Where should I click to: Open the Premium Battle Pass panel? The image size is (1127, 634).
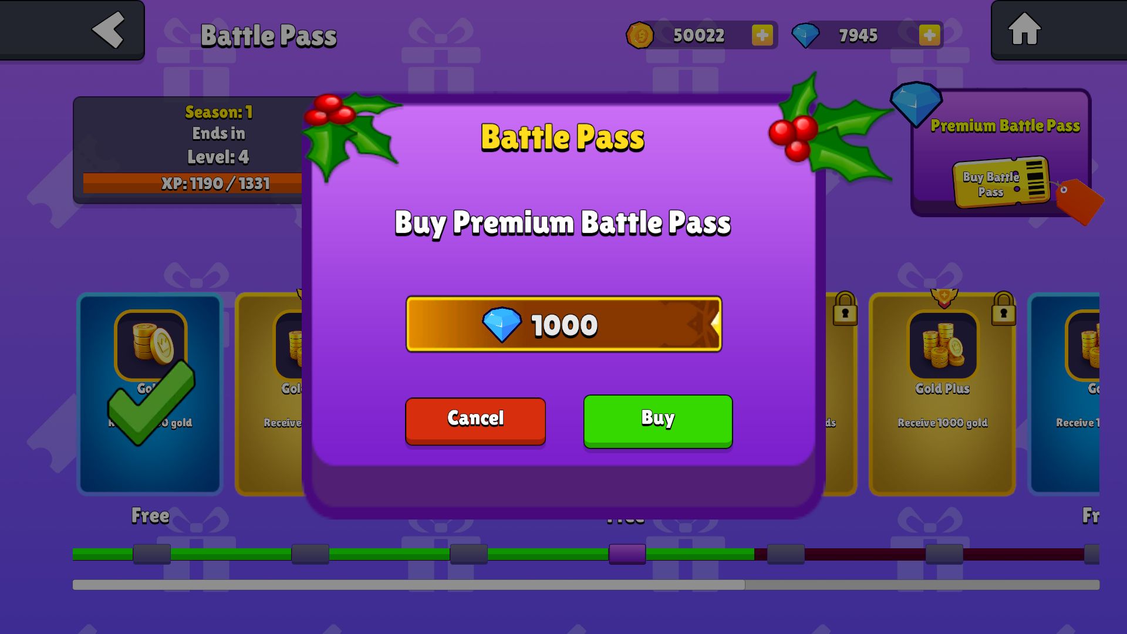[1001, 153]
